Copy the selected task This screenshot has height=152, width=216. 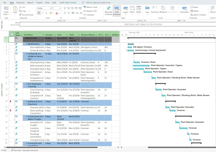coord(23,11)
